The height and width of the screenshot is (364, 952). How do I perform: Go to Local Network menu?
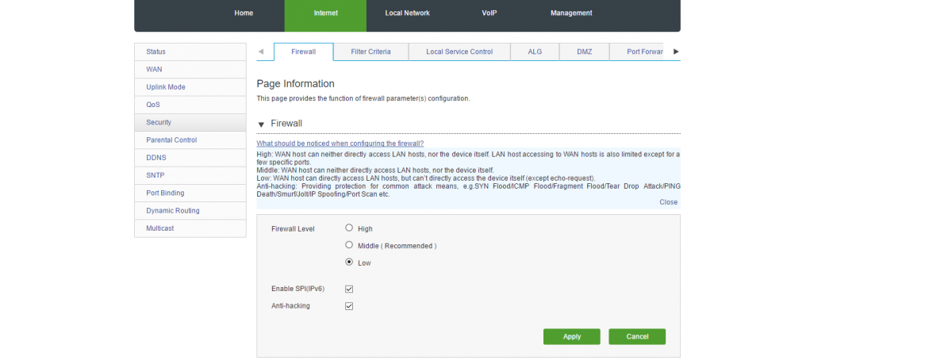tap(407, 13)
